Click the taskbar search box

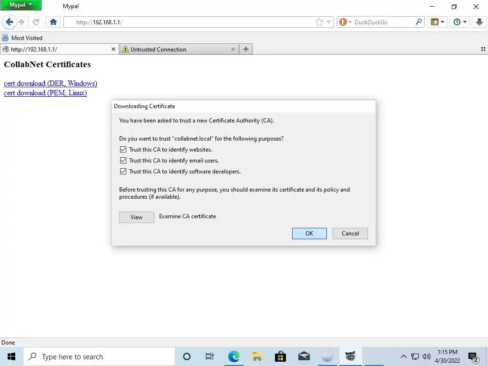pos(99,356)
